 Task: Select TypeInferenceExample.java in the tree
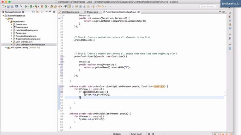coord(28,39)
